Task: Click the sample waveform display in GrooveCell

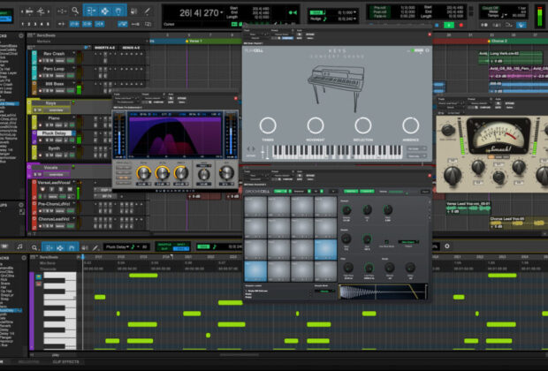Action: click(x=383, y=292)
